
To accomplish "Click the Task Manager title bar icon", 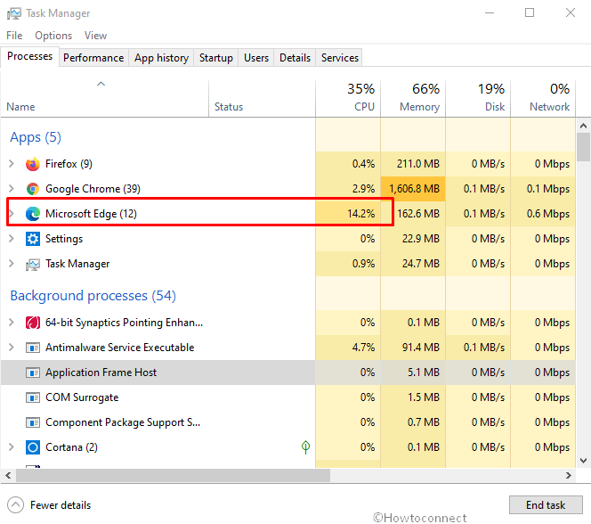I will (14, 13).
